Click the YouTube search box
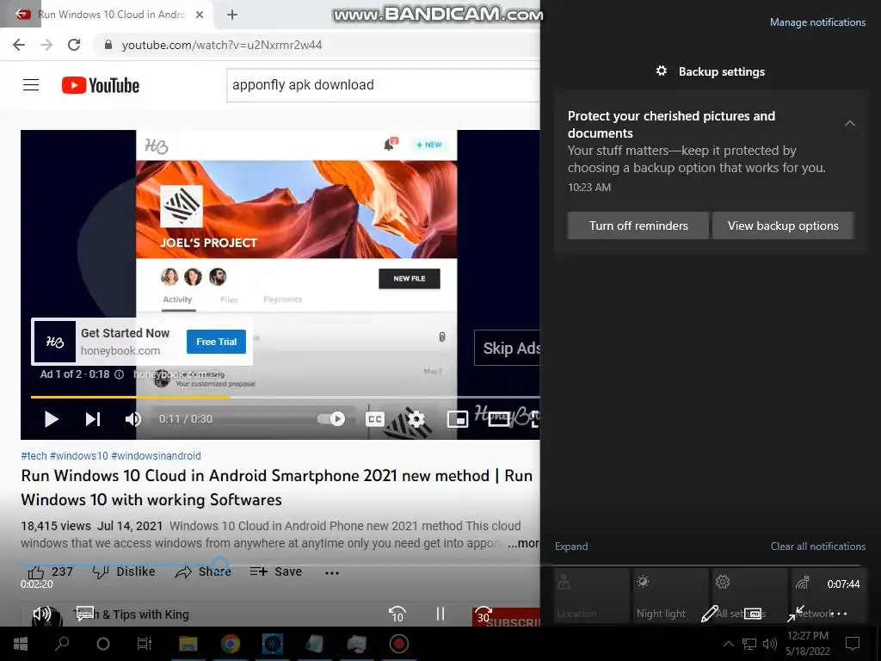The height and width of the screenshot is (661, 881). (383, 85)
